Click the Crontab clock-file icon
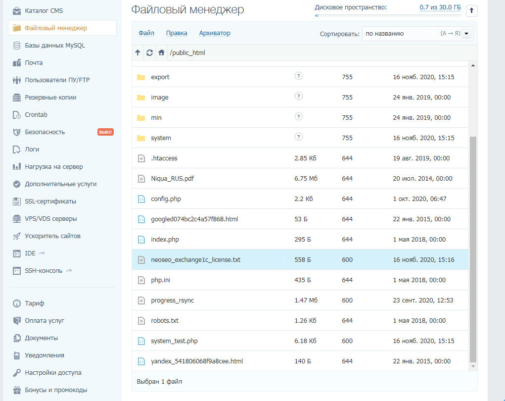Screen dimensions: 505x401 (x=17, y=115)
